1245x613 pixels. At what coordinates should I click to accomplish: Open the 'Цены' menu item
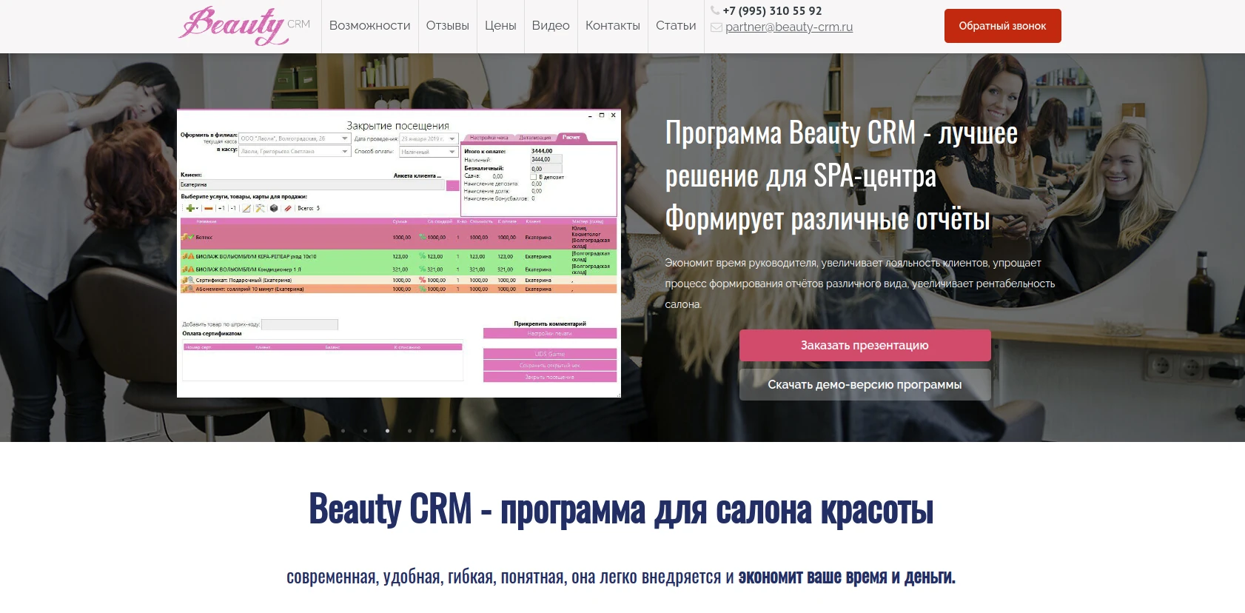500,25
